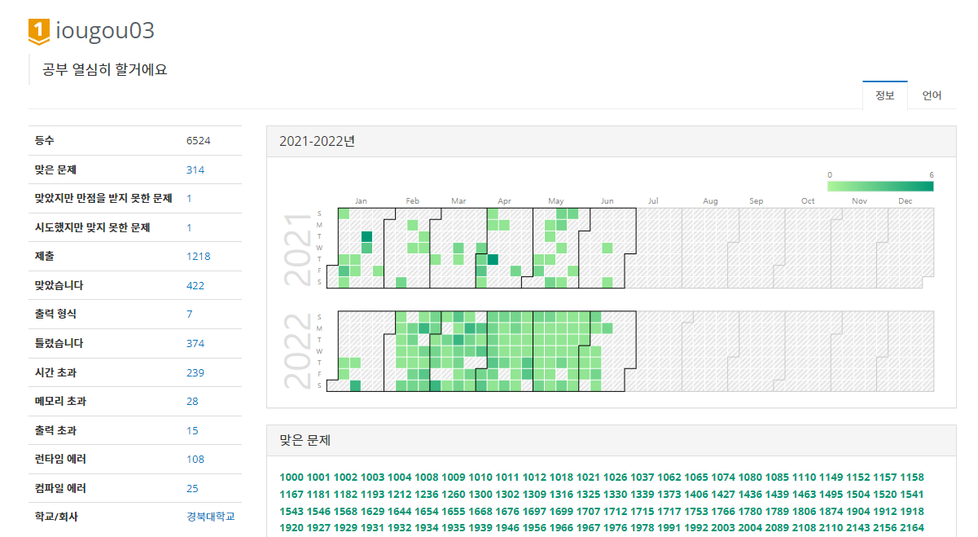Viewport: 978px width, 537px height.
Task: Open solved problem 1001
Action: (x=318, y=478)
